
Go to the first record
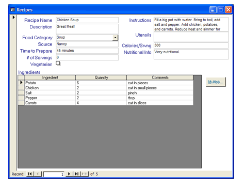tap(30, 174)
